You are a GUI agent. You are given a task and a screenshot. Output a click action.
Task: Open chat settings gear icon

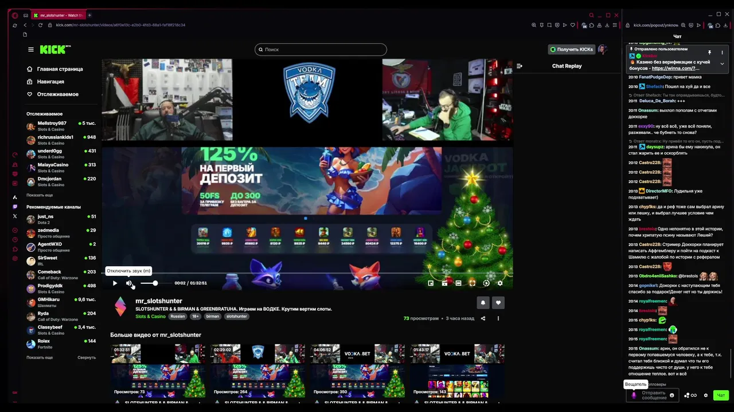[x=706, y=395]
